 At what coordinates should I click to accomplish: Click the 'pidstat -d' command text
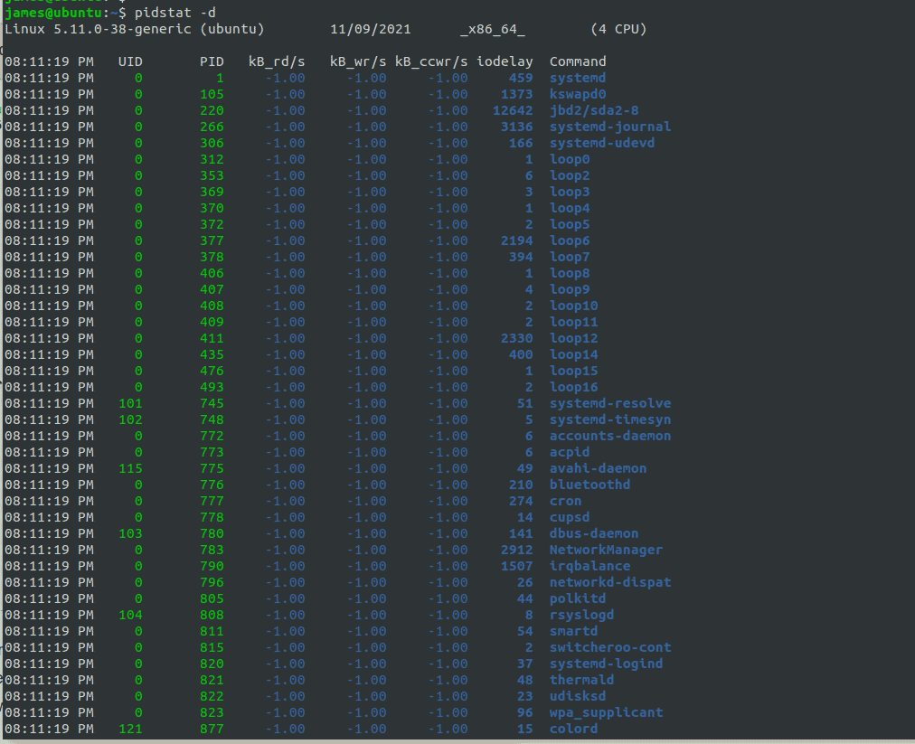pos(175,13)
